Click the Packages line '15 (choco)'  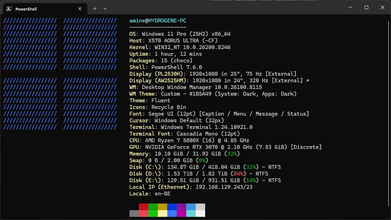pyautogui.click(x=161, y=61)
